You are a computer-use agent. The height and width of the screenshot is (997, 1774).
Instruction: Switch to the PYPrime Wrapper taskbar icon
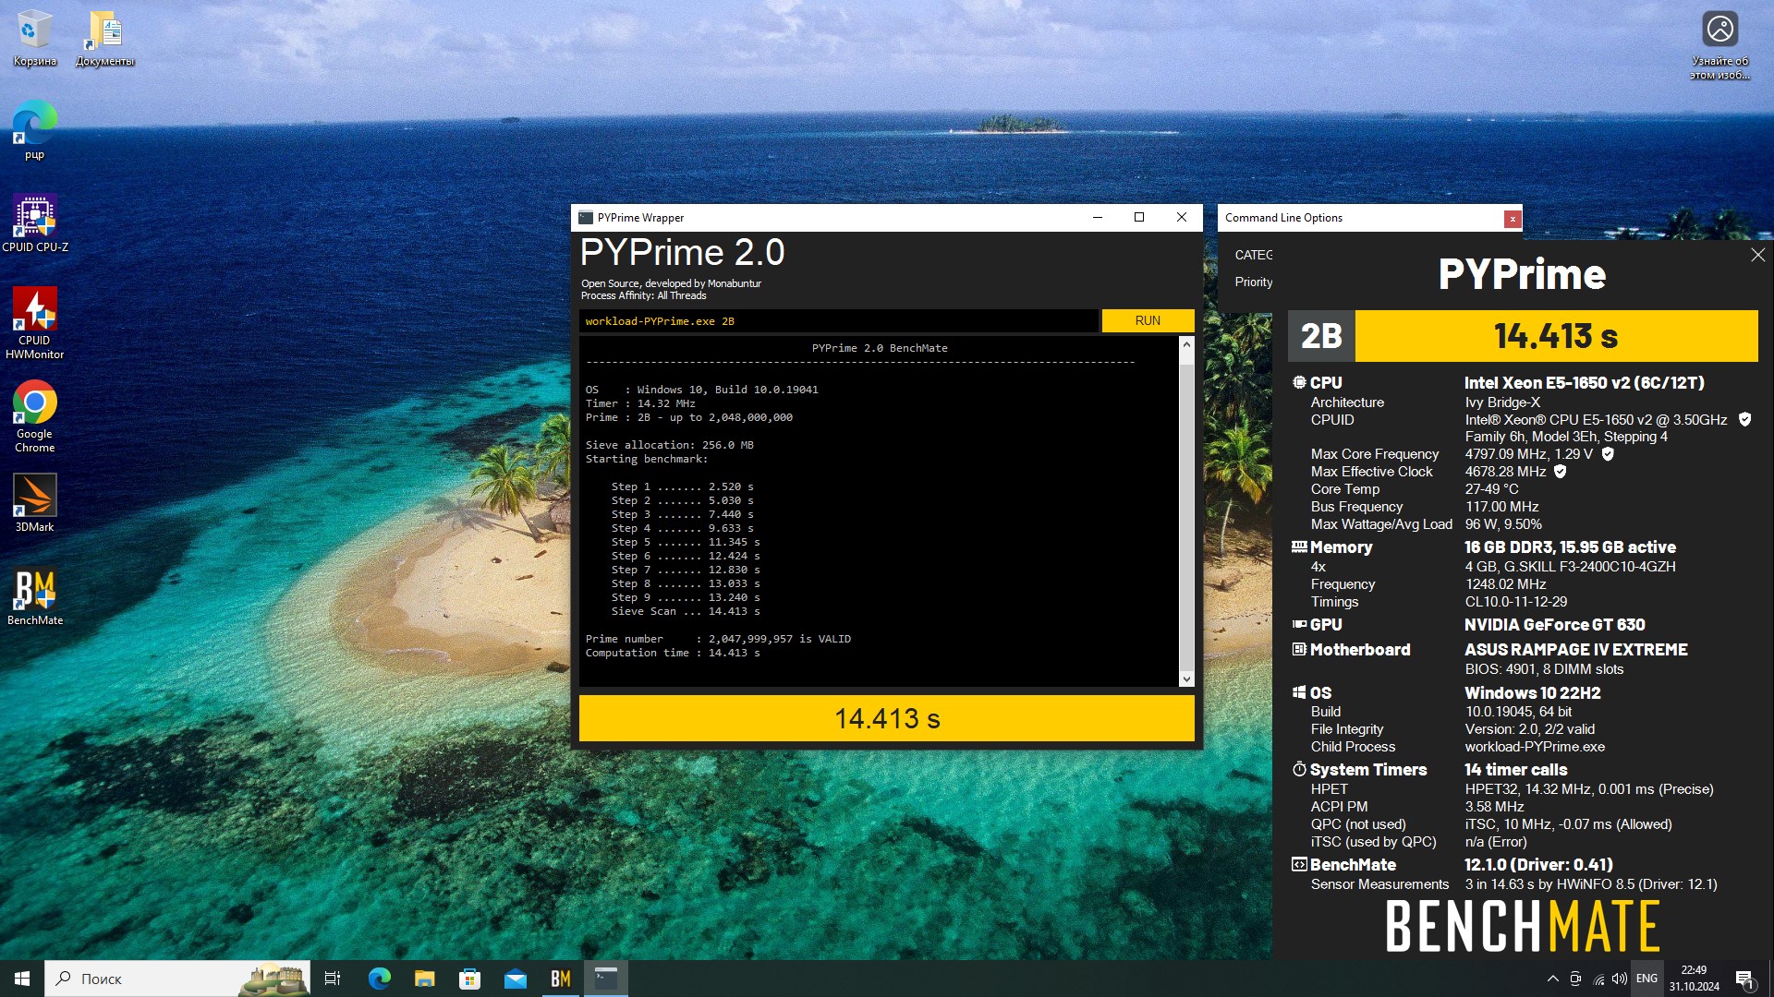[x=605, y=979]
